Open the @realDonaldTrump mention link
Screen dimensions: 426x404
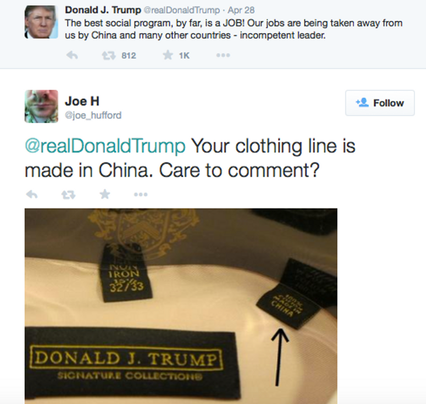[x=105, y=146]
